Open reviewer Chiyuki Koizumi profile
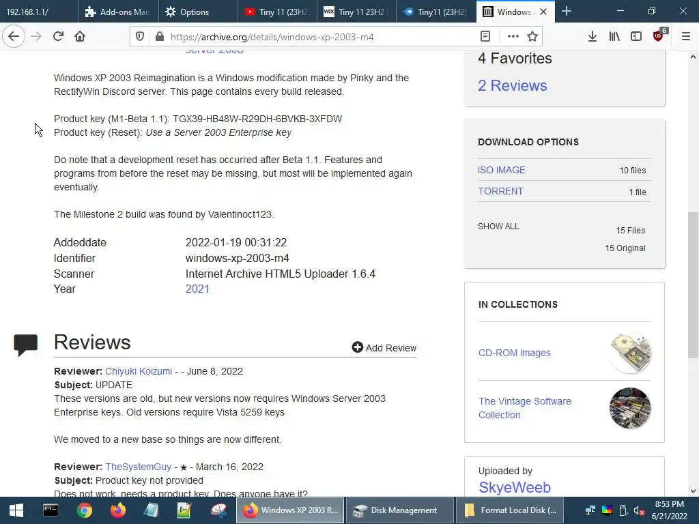 coord(138,371)
